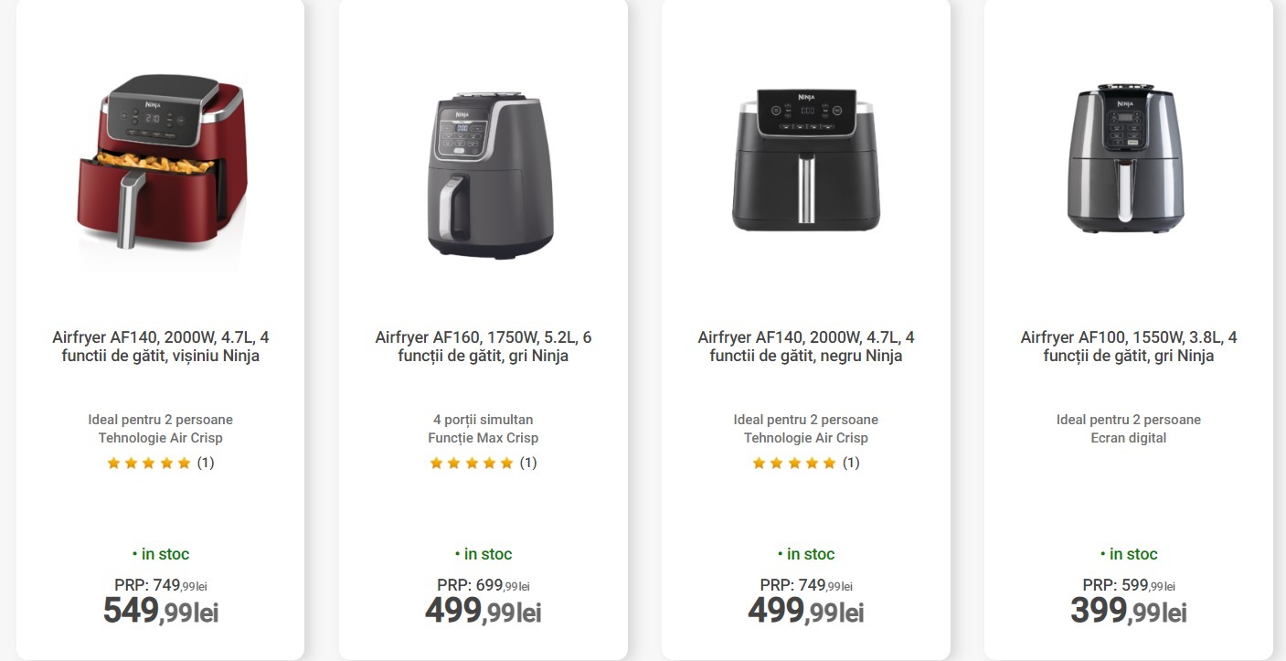The height and width of the screenshot is (661, 1286).
Task: Open review count (1) under black AF140
Action: (851, 463)
